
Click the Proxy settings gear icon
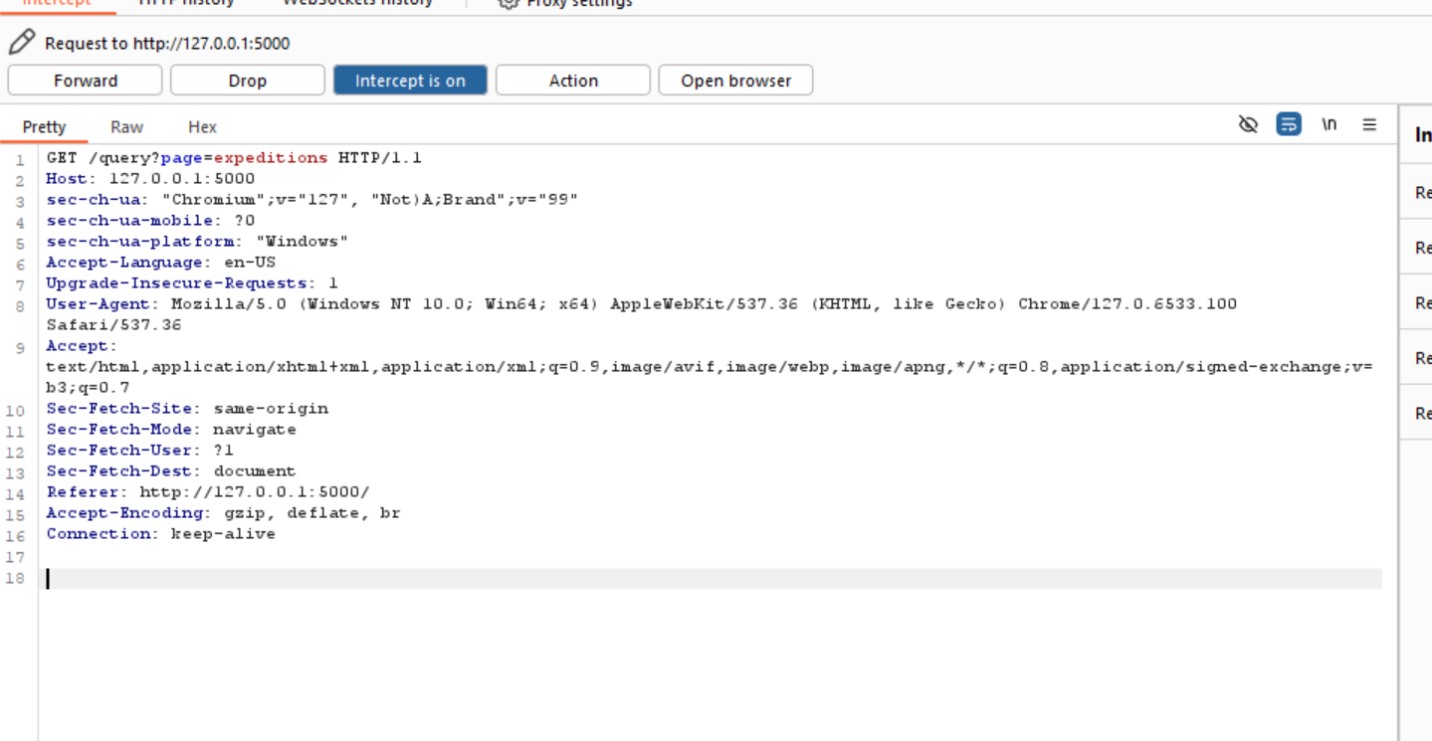click(x=509, y=3)
